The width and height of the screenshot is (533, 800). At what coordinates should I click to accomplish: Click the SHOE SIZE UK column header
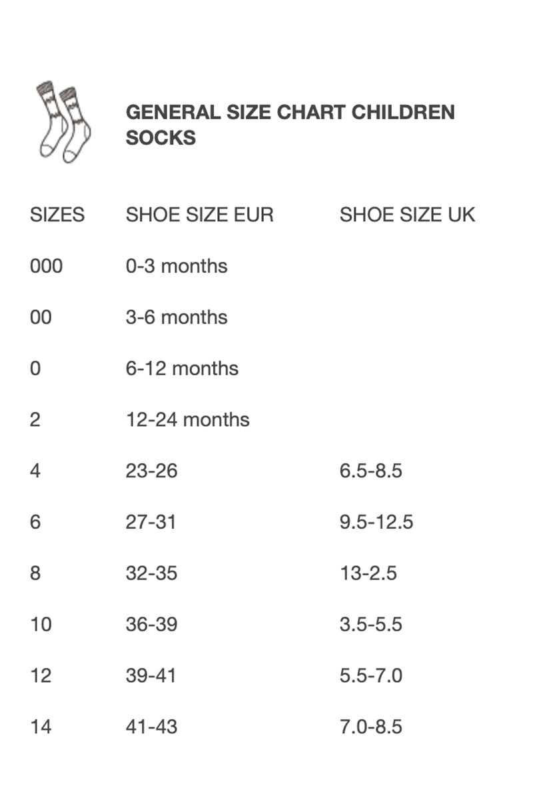point(407,215)
